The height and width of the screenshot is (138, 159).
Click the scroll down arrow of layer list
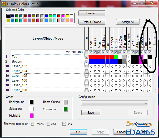pyautogui.click(x=155, y=89)
